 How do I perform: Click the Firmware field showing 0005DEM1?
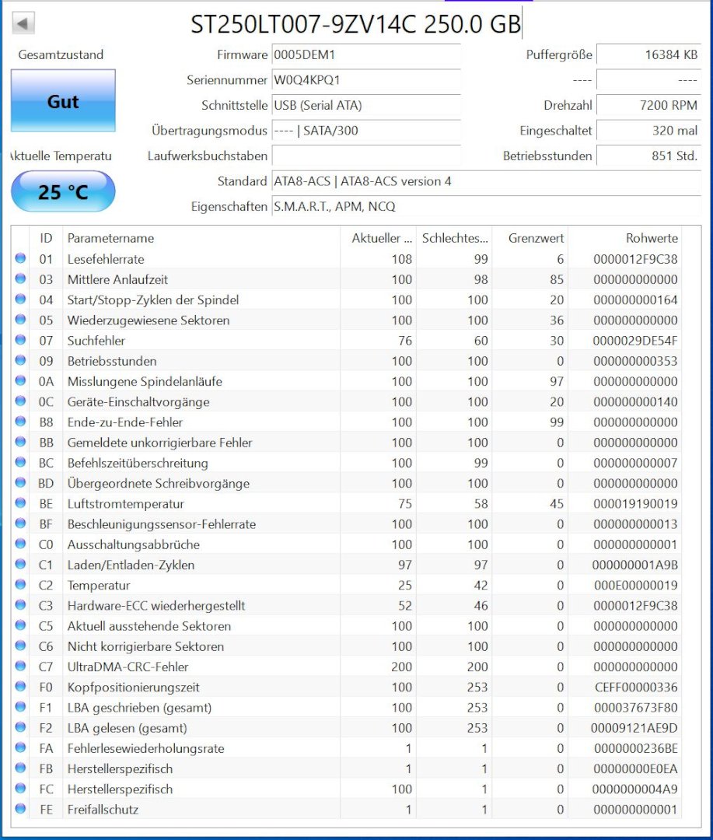(x=365, y=55)
